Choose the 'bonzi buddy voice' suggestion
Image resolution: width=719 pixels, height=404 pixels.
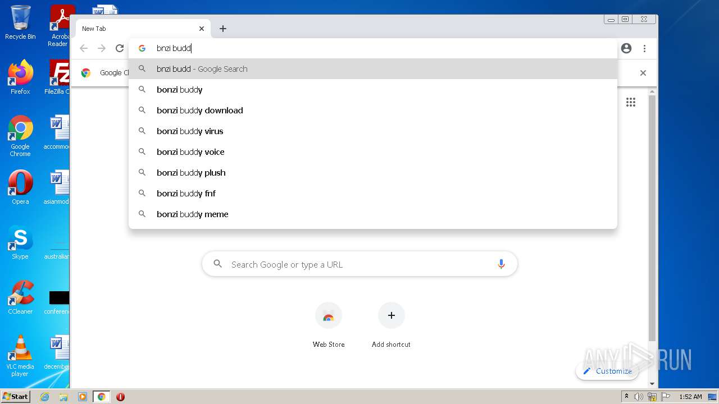click(x=373, y=152)
